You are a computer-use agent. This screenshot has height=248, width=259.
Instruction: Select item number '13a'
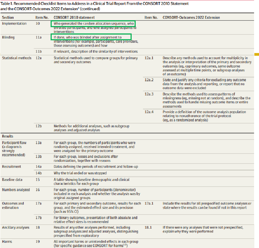pos(39,143)
